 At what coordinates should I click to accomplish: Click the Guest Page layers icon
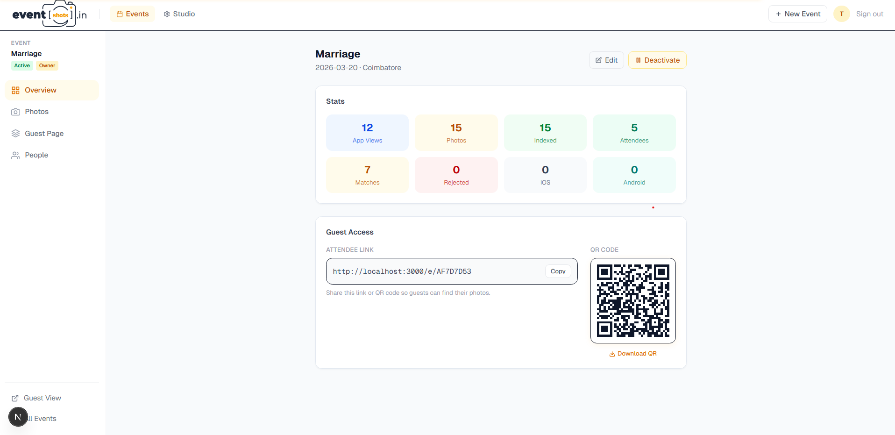(x=15, y=134)
